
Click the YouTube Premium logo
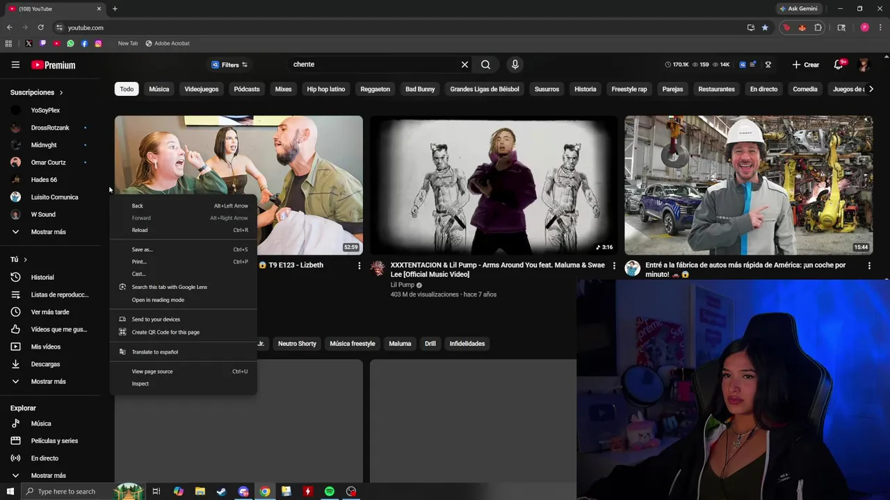54,65
